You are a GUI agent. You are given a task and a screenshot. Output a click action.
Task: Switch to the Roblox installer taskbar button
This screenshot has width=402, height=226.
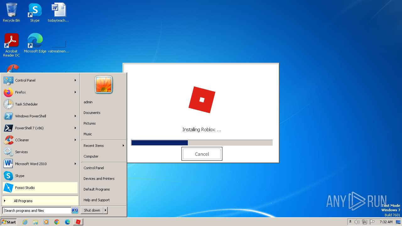[x=78, y=222]
